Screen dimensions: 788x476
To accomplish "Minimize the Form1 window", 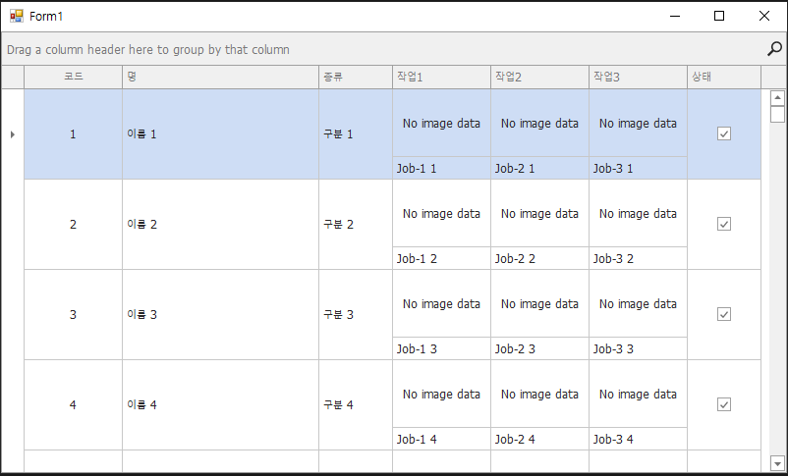I will [675, 16].
